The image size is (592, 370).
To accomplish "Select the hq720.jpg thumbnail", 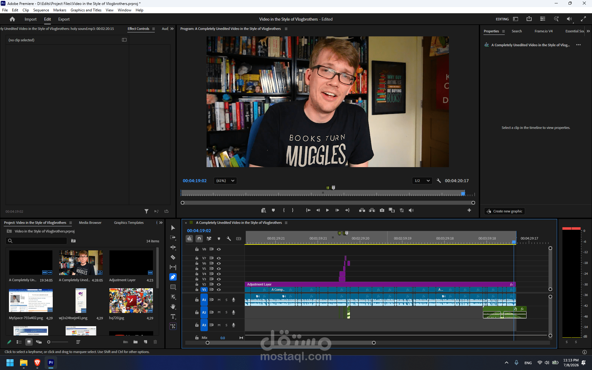I will tap(131, 301).
